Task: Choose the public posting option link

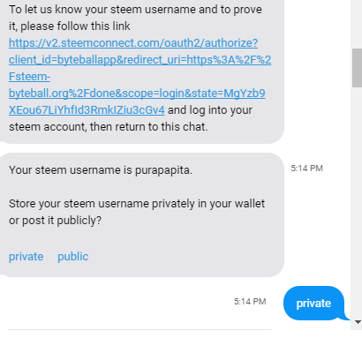Action: pyautogui.click(x=73, y=257)
